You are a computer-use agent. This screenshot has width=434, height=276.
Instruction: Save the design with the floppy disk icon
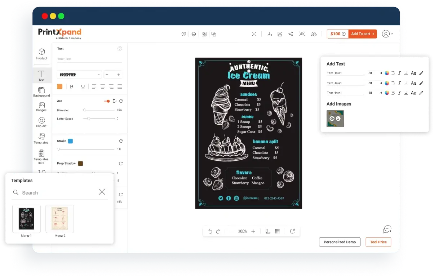coord(280,34)
